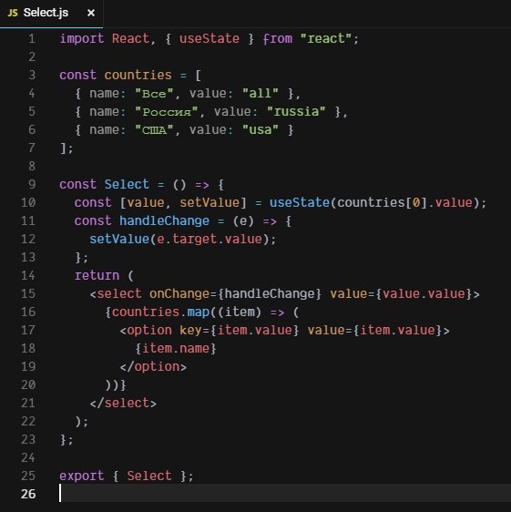Screen dimensions: 511x512
Task: Click the "export" keyword on line 25
Action: 82,476
